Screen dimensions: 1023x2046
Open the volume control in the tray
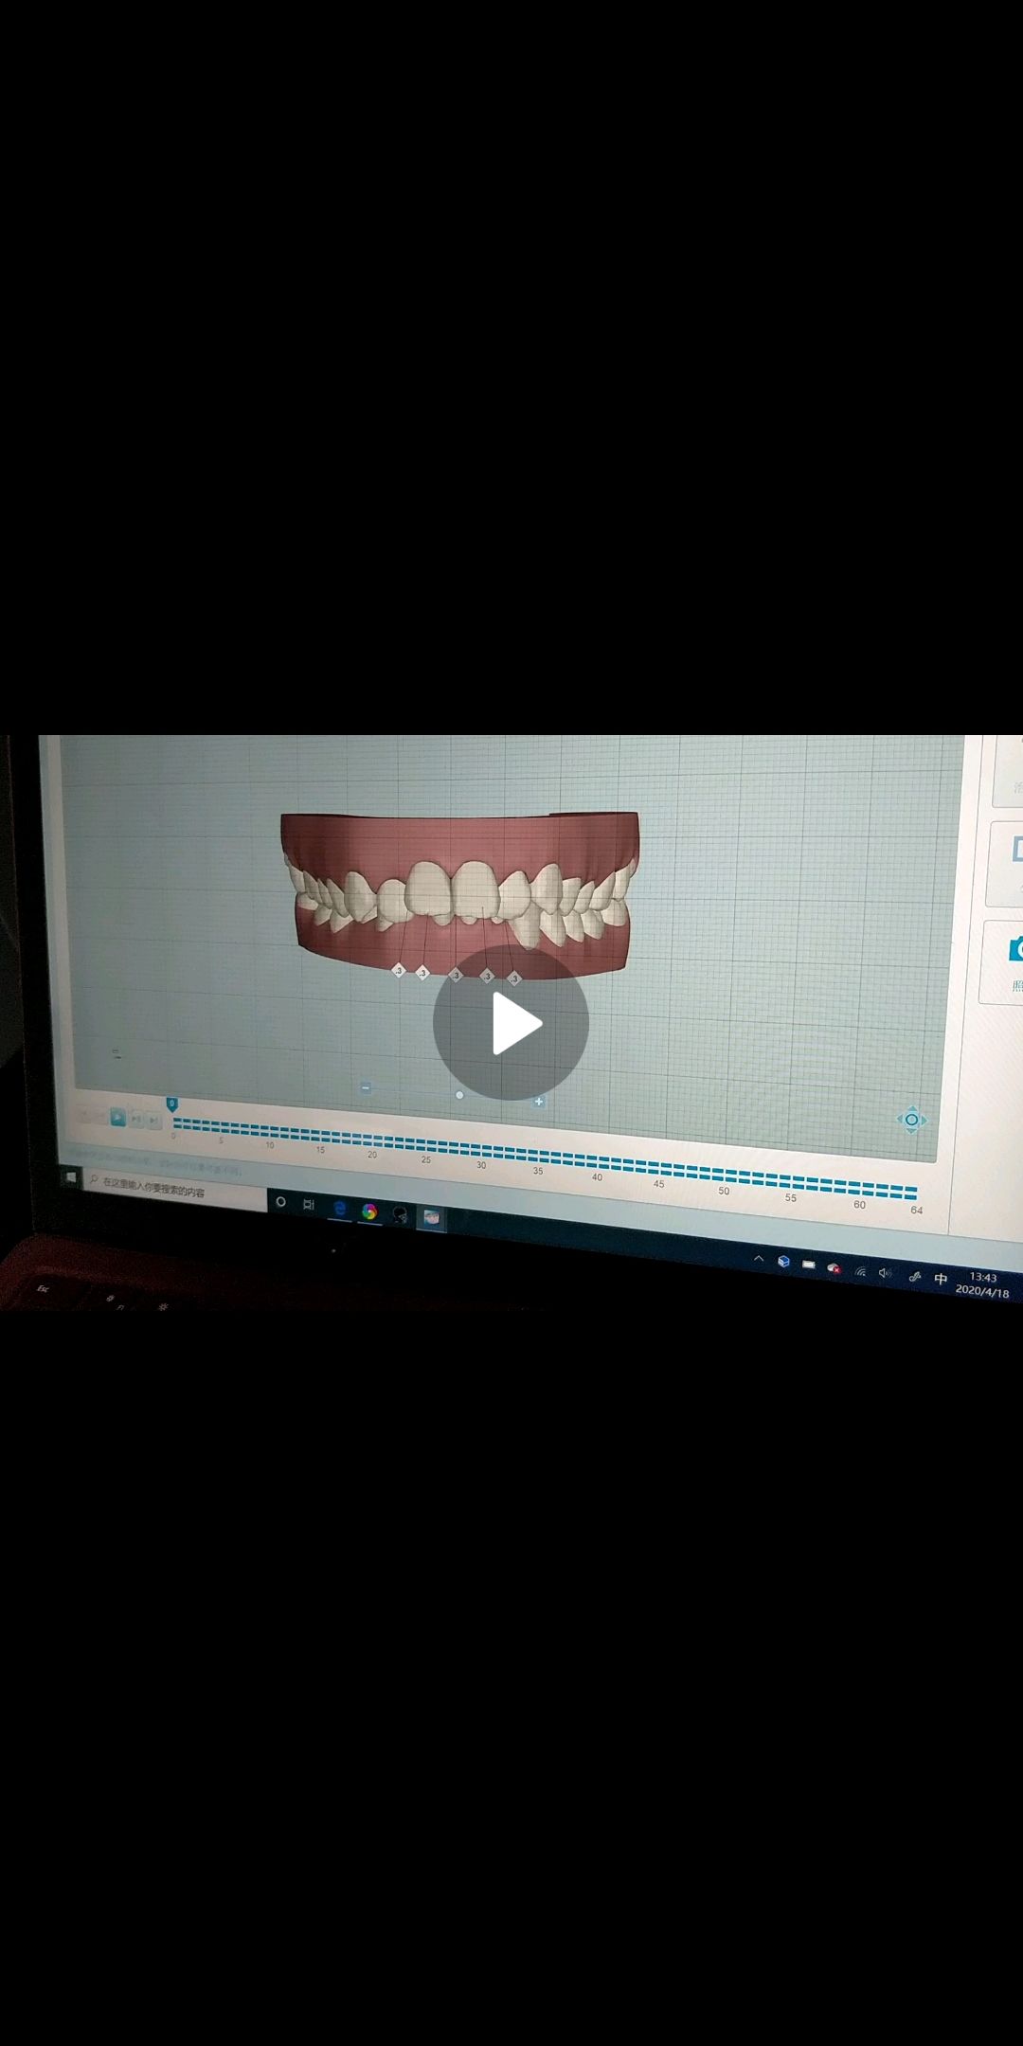point(885,1273)
